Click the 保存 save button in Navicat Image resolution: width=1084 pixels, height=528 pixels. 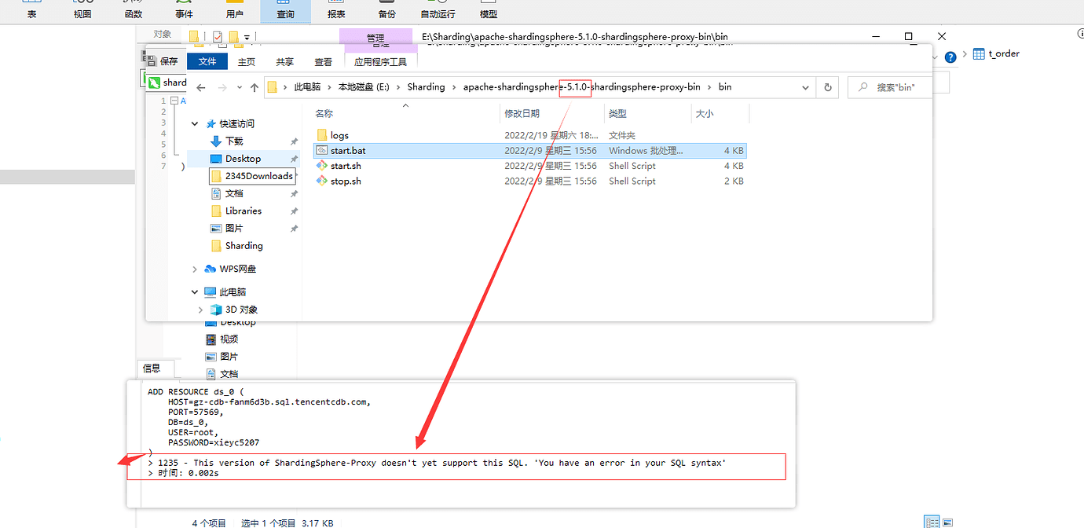pyautogui.click(x=161, y=60)
